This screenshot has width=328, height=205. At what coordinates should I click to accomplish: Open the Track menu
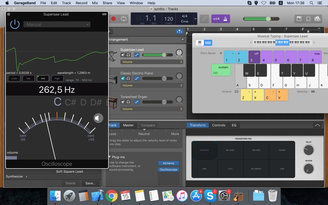66,3
